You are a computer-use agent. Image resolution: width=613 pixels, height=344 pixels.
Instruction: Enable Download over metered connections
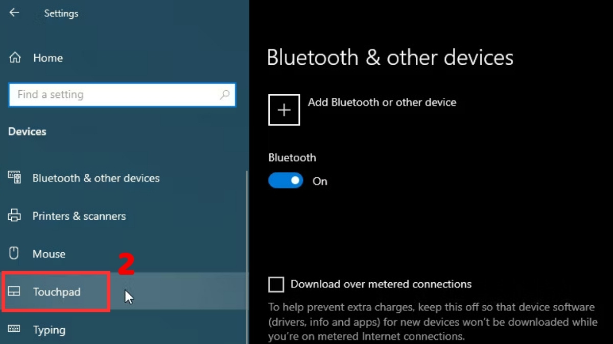click(x=276, y=284)
